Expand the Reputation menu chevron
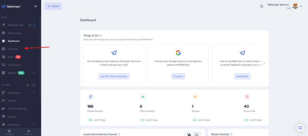308x136 pixels. click(34, 125)
